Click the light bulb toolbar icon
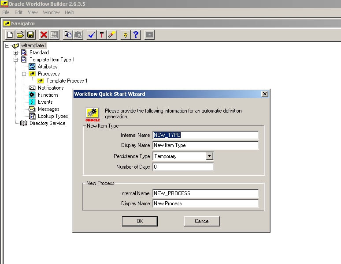The width and height of the screenshot is (341, 264). [x=126, y=35]
